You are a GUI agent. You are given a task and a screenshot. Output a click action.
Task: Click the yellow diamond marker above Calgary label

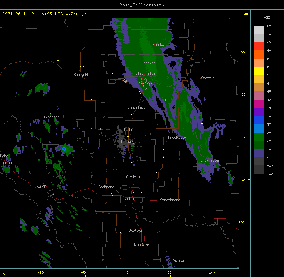(x=133, y=194)
